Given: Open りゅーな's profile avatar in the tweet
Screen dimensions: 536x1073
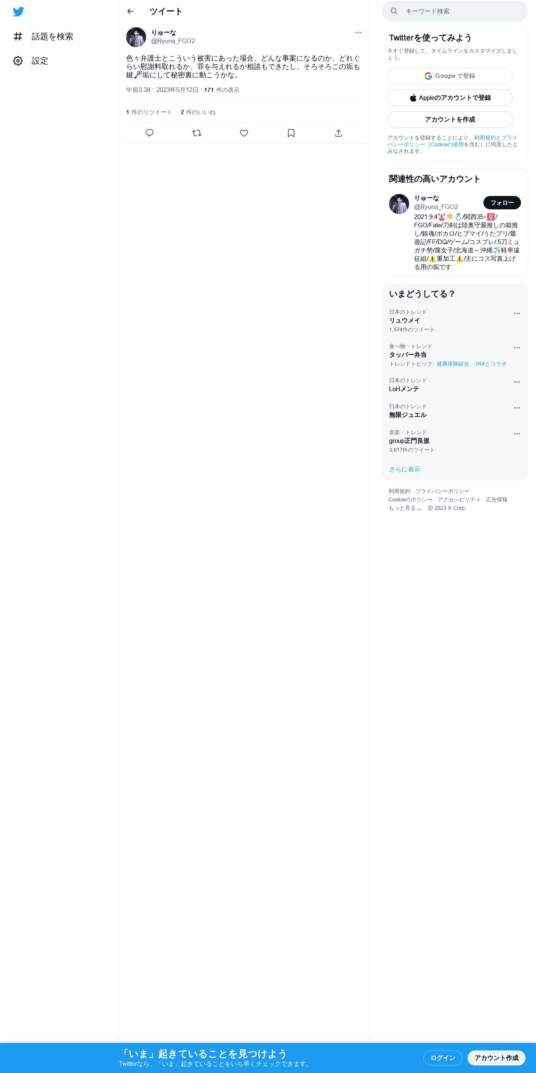Looking at the screenshot, I should click(136, 37).
